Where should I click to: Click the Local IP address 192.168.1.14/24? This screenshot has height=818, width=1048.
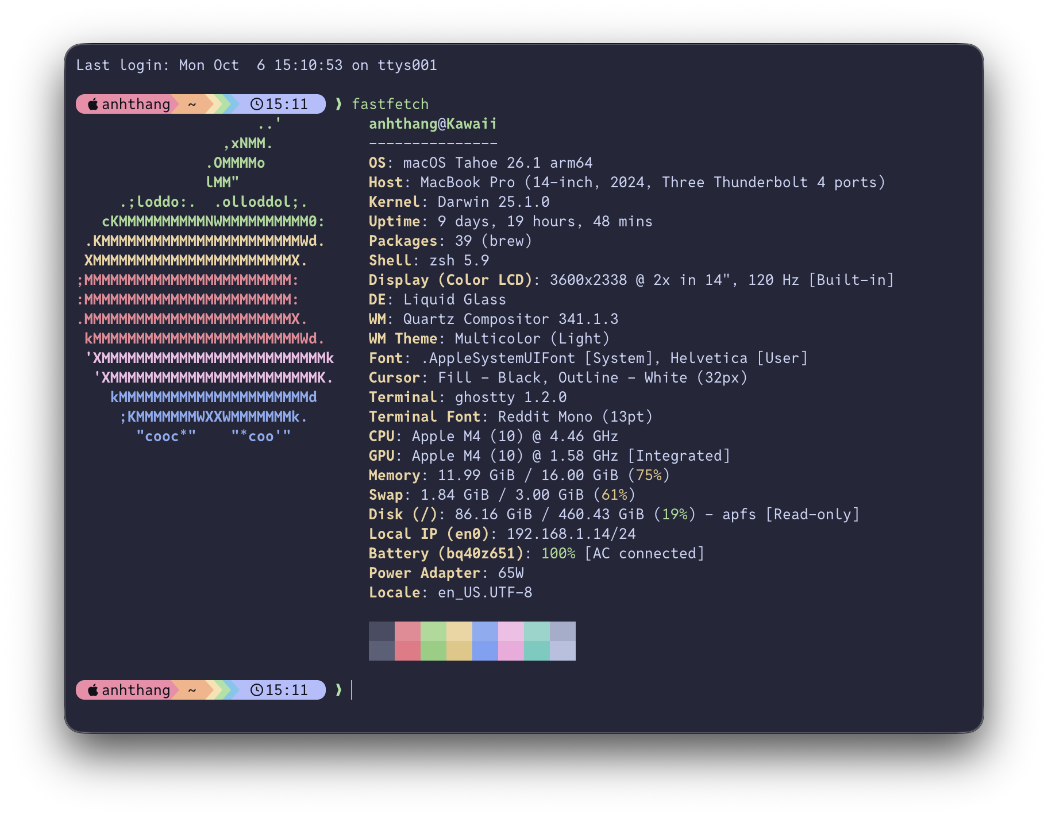click(571, 534)
